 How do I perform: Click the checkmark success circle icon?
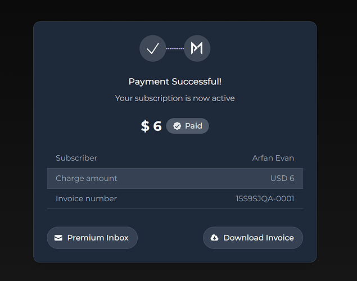point(152,48)
